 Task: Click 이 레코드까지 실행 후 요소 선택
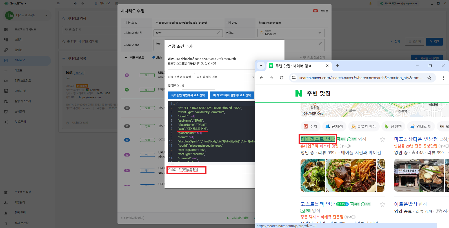coord(232,95)
